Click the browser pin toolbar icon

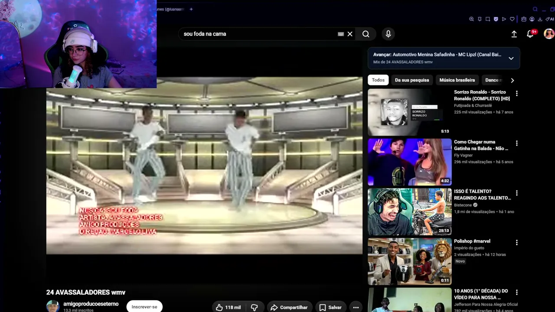(480, 19)
